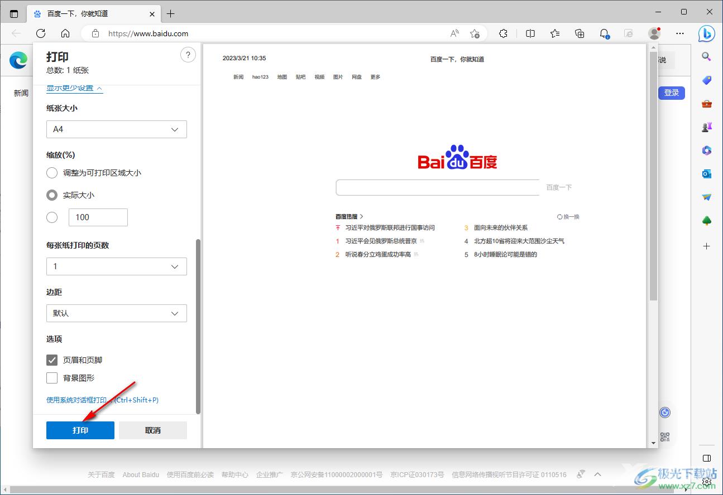
Task: Open sidebar Shopping tag icon
Action: [706, 80]
